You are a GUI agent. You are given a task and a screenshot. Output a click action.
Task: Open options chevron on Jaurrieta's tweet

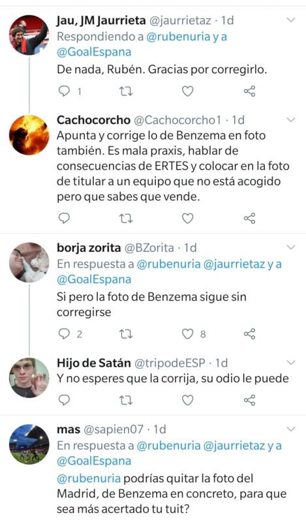[291, 20]
